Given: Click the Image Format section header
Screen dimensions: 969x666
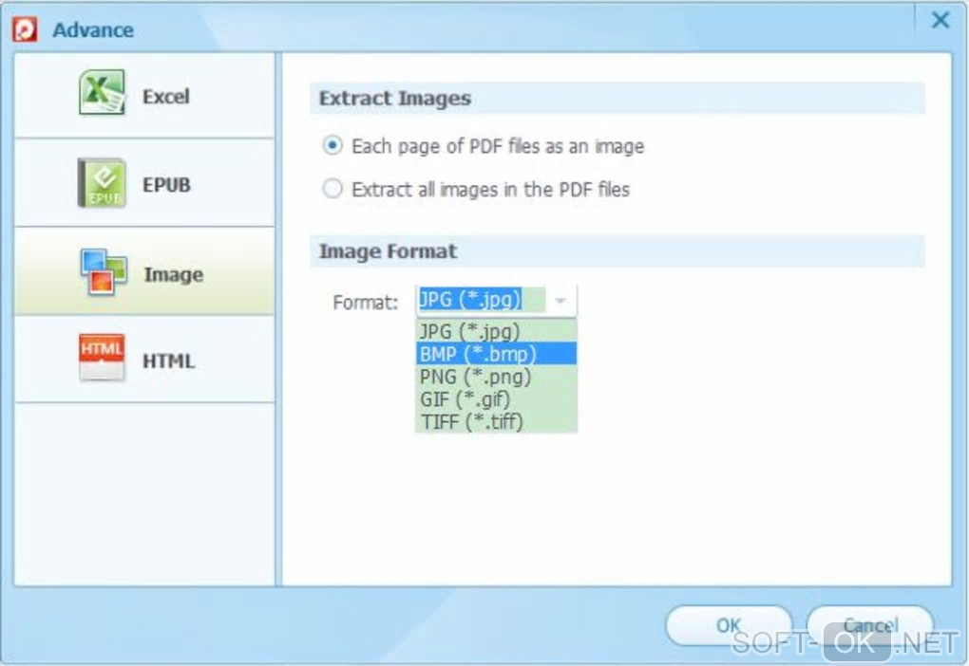Looking at the screenshot, I should [617, 251].
